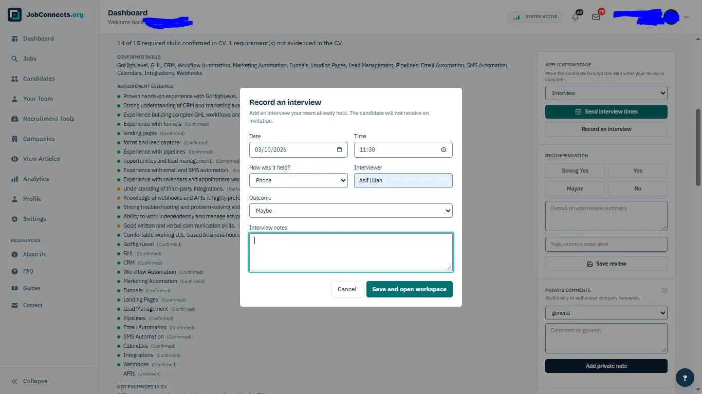Select the Strong Yes recommendation
702x394 pixels.
click(x=575, y=171)
